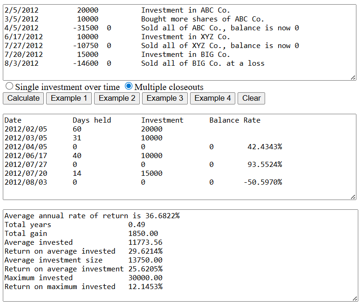Screen dimensions: 362x304
Task: Click 'Bought more shares of ABC Co.' line
Action: (203, 19)
